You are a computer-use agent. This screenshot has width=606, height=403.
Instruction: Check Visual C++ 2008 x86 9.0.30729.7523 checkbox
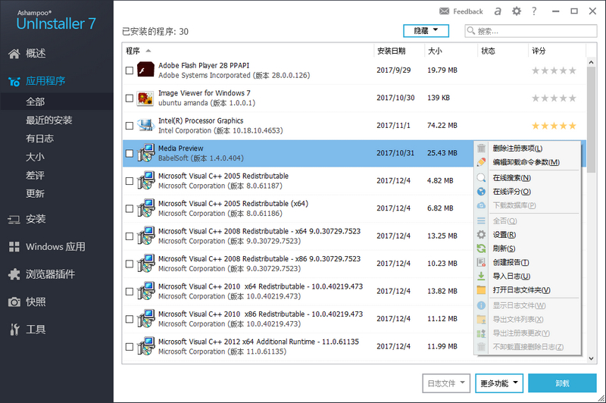tap(130, 264)
